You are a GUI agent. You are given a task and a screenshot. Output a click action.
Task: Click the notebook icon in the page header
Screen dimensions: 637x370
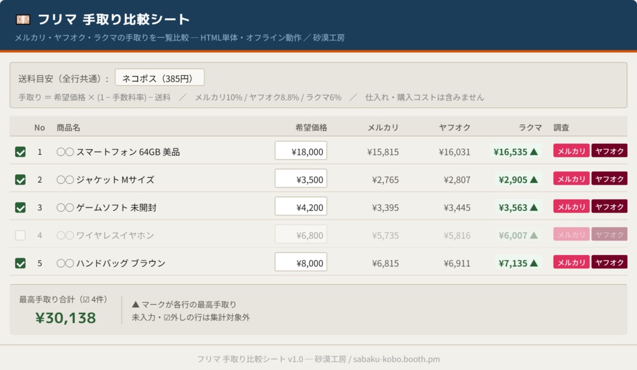pyautogui.click(x=22, y=19)
